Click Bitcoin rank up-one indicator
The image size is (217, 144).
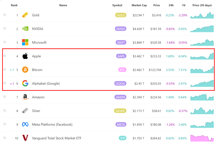pos(12,70)
